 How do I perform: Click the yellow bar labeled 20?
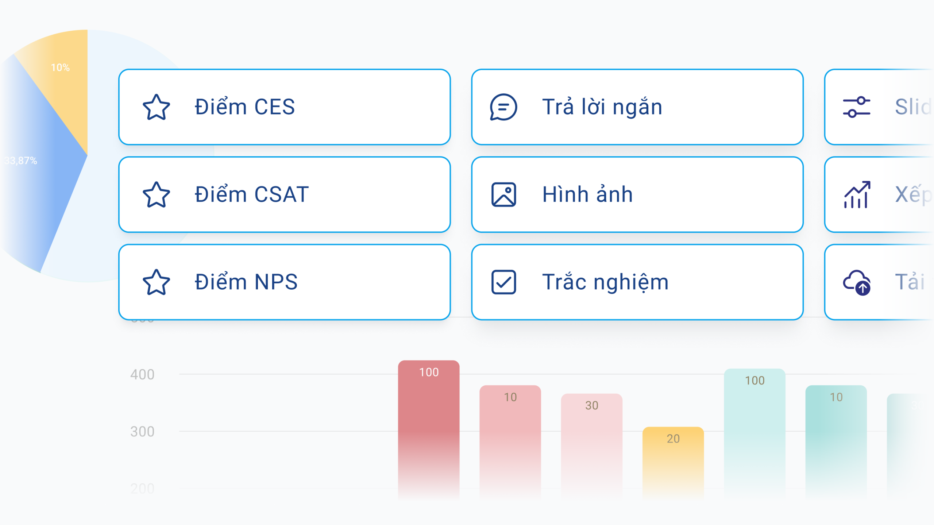point(673,456)
